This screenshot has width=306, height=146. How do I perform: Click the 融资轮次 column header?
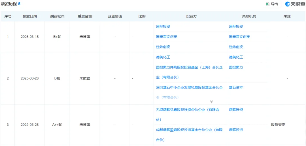coord(57,17)
